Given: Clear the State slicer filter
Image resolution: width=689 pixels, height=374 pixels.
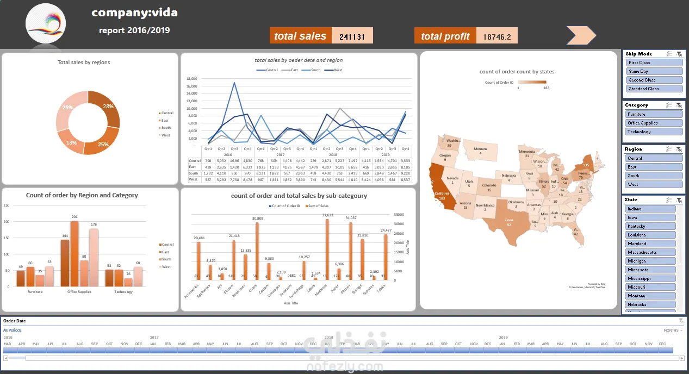Looking at the screenshot, I should click(679, 200).
